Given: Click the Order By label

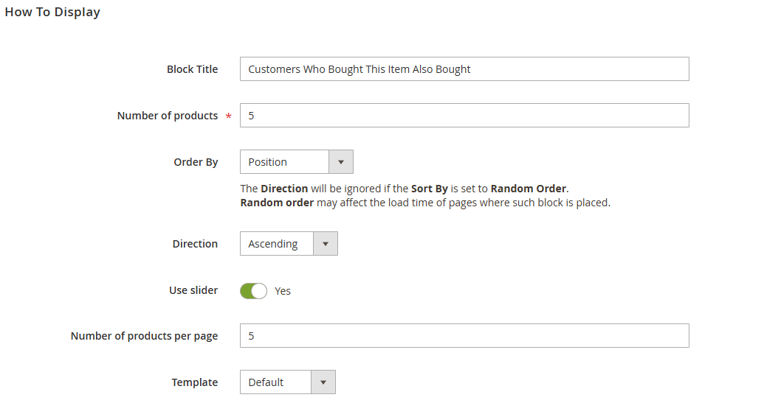Looking at the screenshot, I should click(196, 162).
